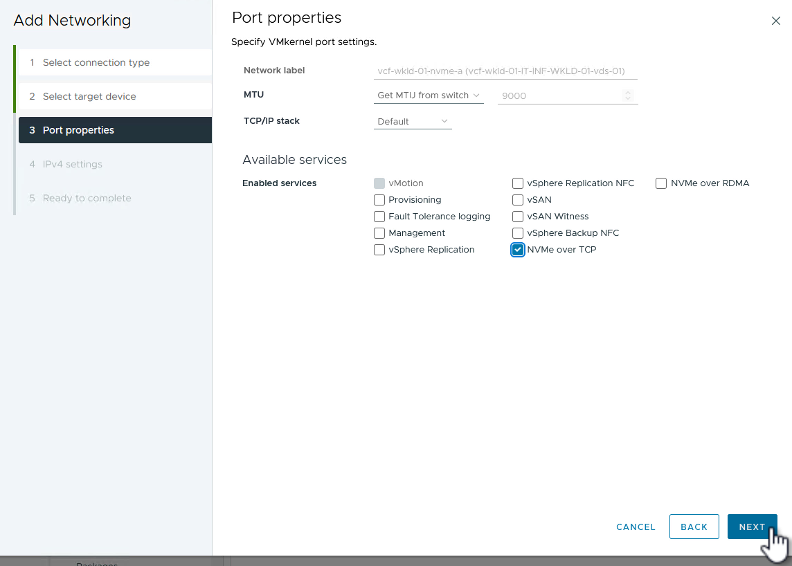Tick the vSphere Replication NFC checkbox
The image size is (792, 566).
point(518,183)
